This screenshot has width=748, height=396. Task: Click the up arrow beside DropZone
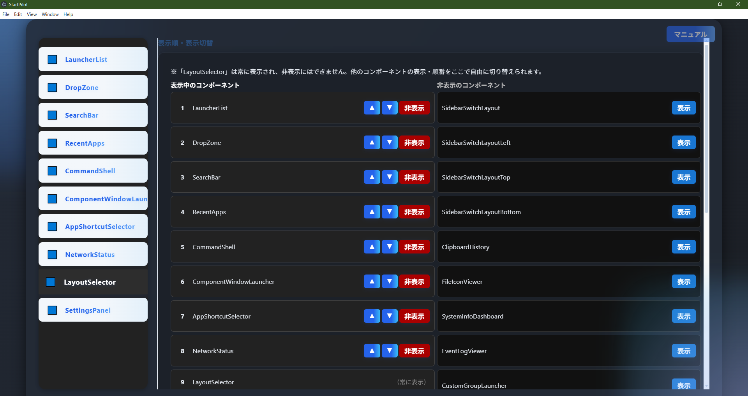(372, 143)
